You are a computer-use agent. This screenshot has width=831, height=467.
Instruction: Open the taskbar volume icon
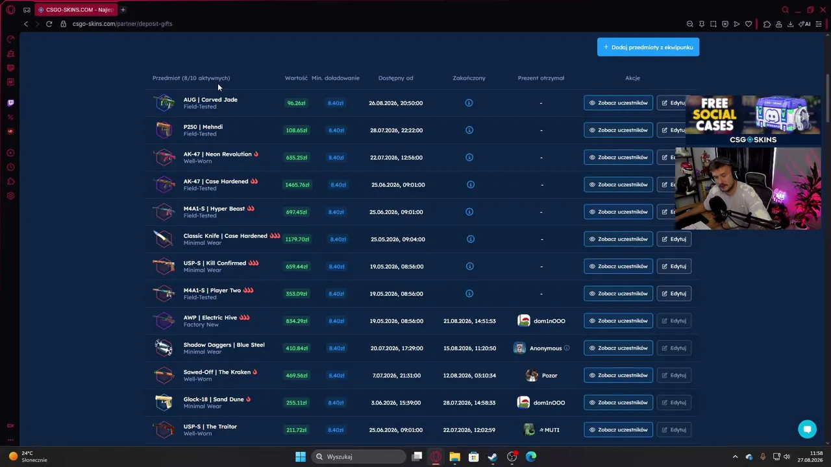point(787,457)
